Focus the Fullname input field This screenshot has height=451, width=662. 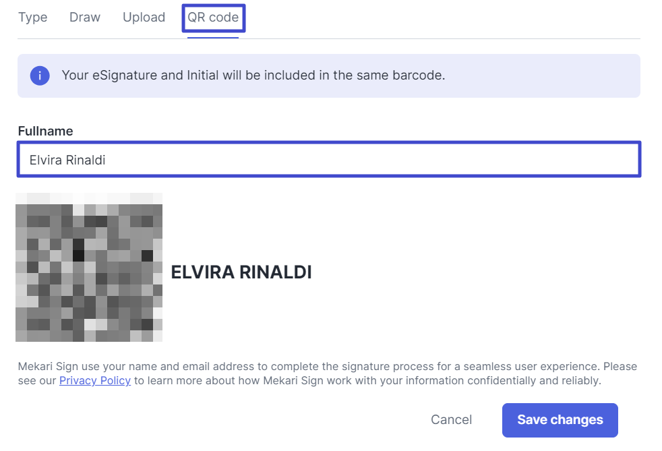click(x=329, y=160)
